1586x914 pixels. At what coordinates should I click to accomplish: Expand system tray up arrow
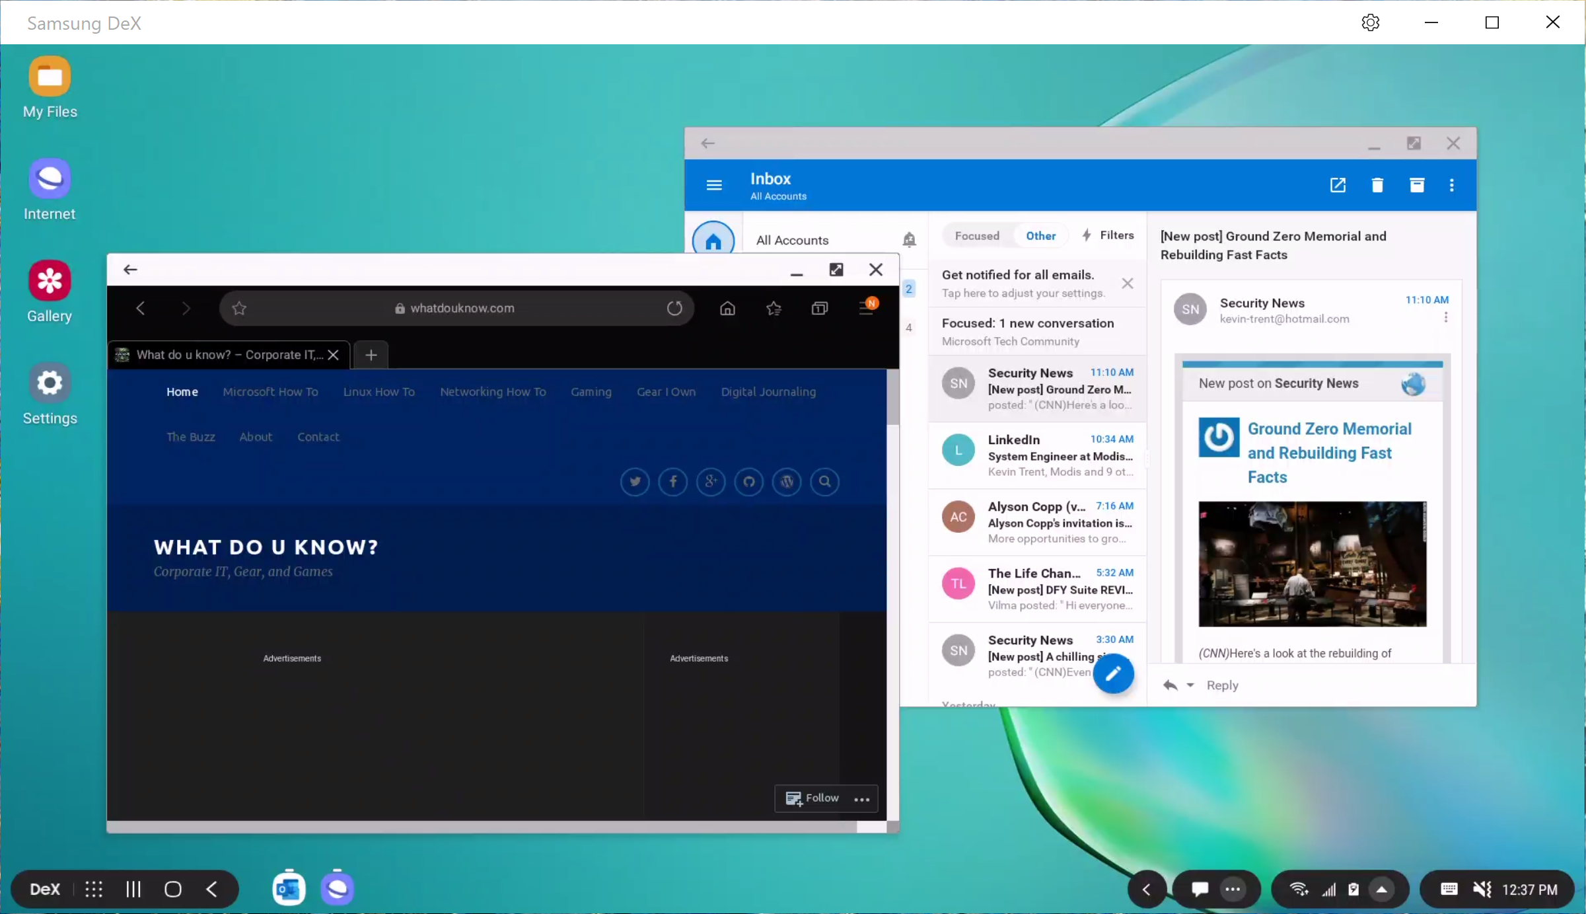1381,890
